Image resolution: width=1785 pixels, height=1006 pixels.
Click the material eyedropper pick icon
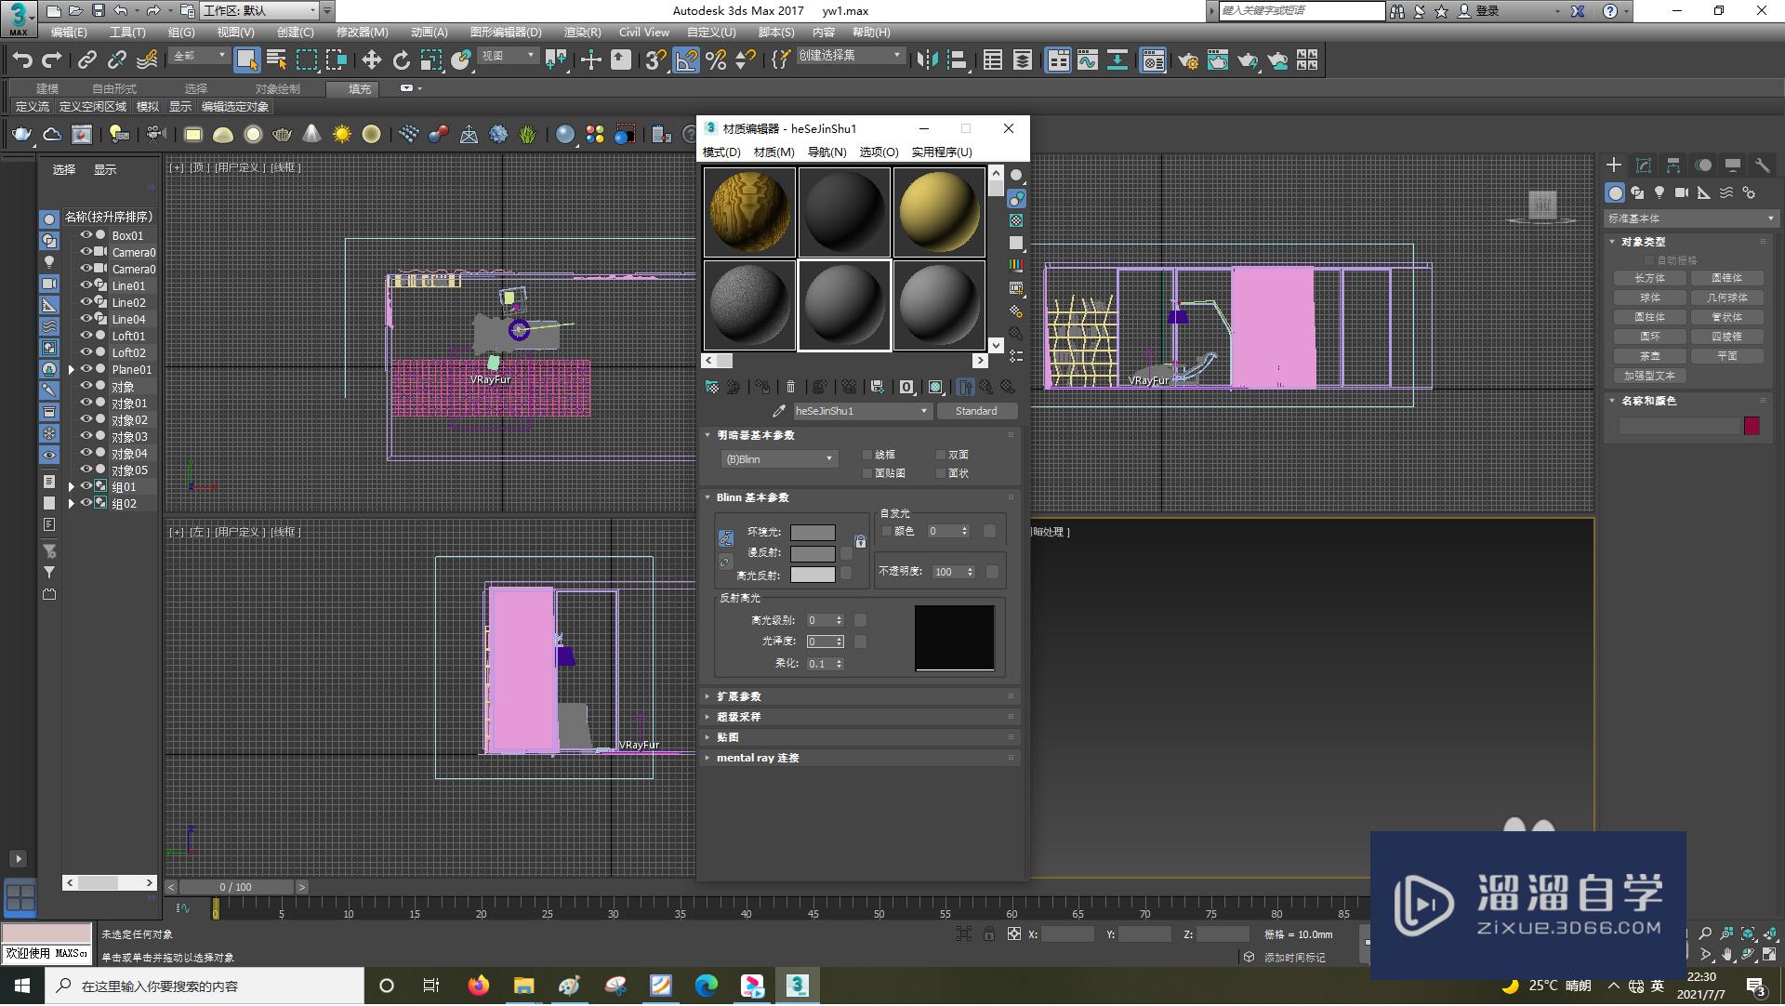[779, 411]
